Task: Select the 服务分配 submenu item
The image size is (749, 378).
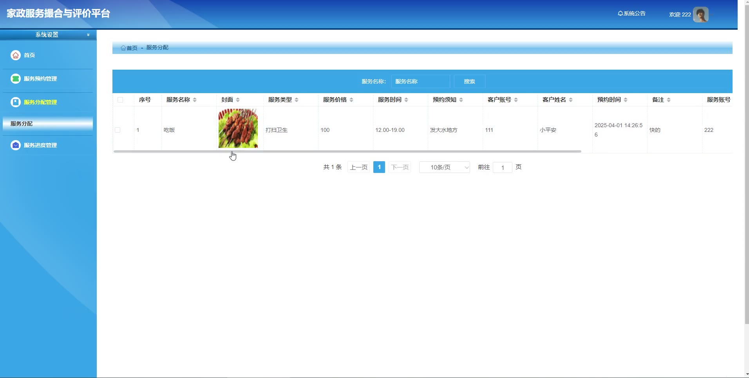Action: click(x=48, y=124)
